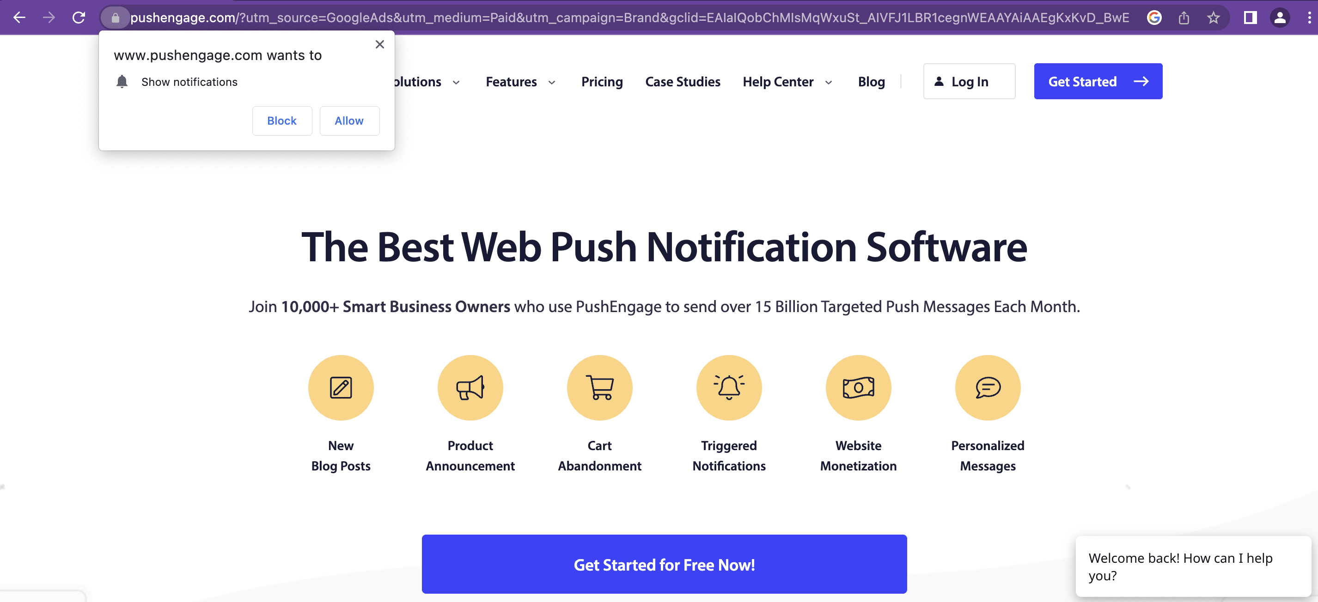The height and width of the screenshot is (602, 1318).
Task: Navigate to the Blog section
Action: (872, 81)
